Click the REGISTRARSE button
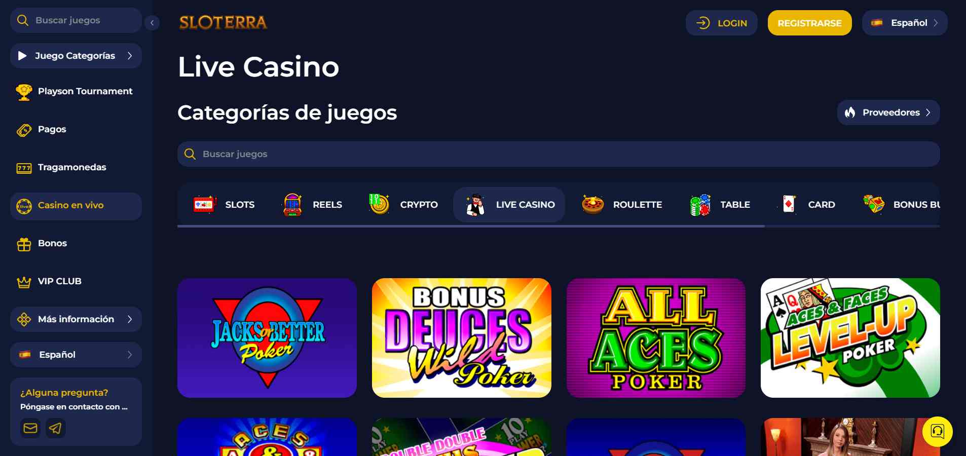 tap(809, 23)
